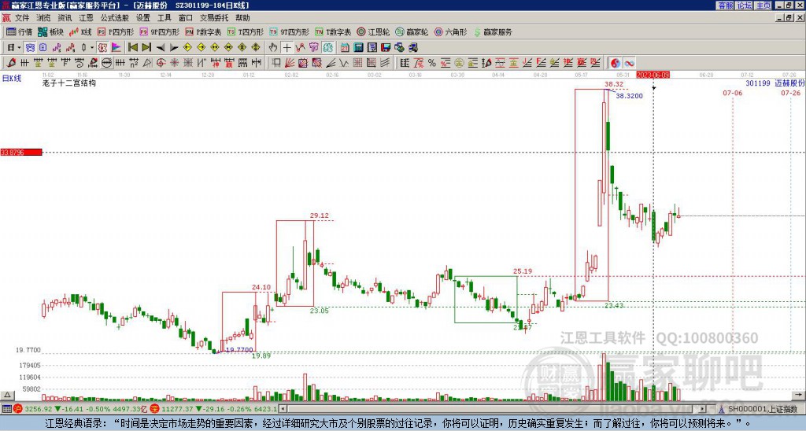Click the purple gift-like icon

click(x=314, y=48)
